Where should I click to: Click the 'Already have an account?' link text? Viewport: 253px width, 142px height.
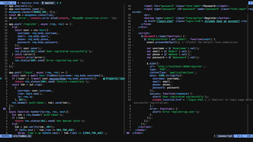tap(222, 21)
